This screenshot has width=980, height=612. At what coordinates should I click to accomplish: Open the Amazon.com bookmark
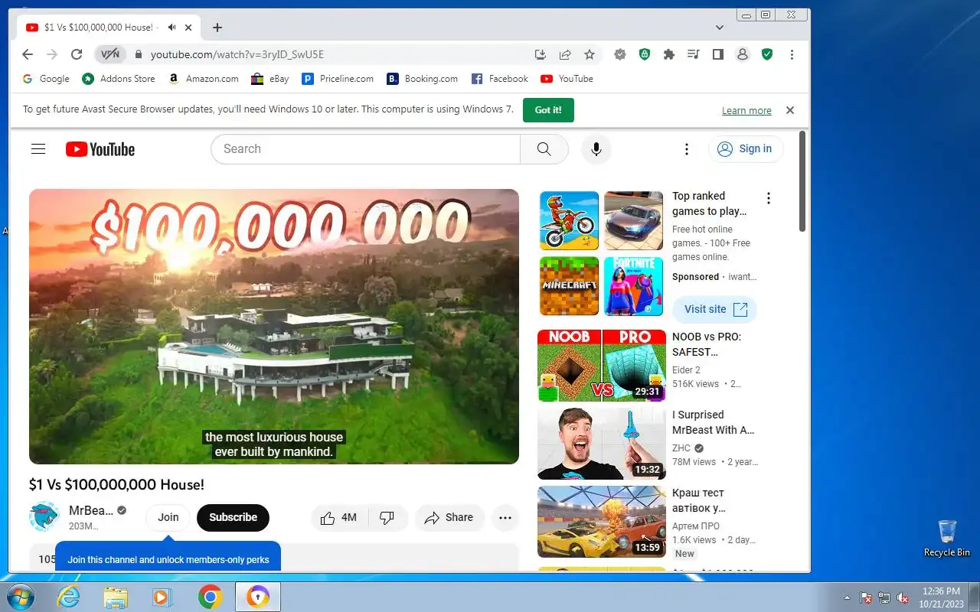tap(204, 79)
